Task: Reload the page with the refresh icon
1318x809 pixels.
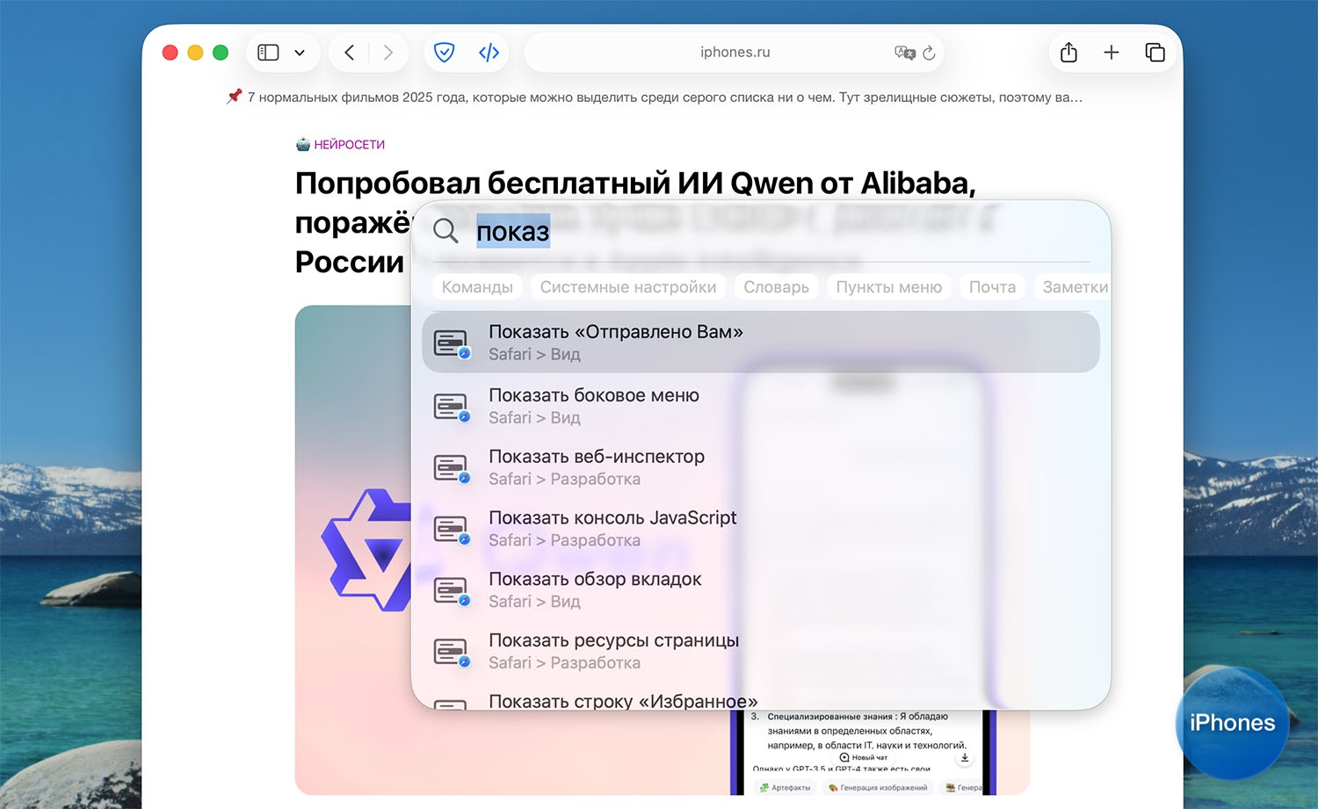Action: coord(929,53)
